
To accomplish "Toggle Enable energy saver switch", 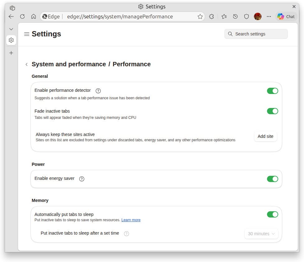I will 272,179.
